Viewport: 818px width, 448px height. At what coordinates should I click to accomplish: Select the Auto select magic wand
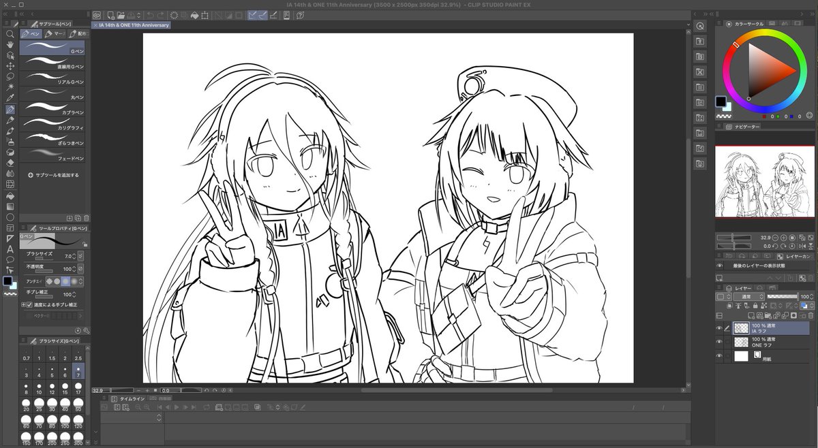point(10,86)
